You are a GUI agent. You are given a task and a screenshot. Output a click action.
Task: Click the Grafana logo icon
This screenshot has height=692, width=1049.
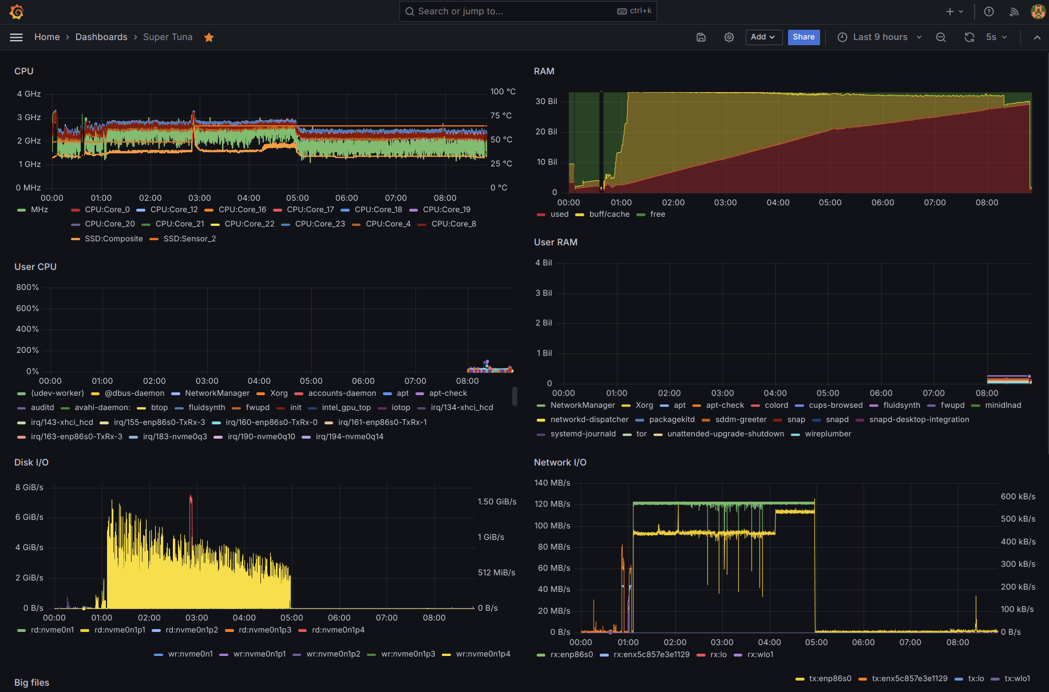(17, 11)
